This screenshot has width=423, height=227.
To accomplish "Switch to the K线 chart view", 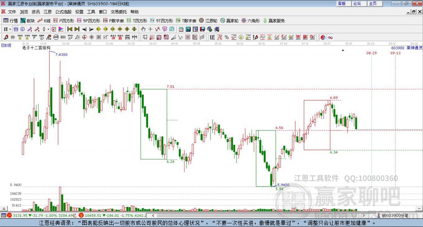I will click(44, 21).
